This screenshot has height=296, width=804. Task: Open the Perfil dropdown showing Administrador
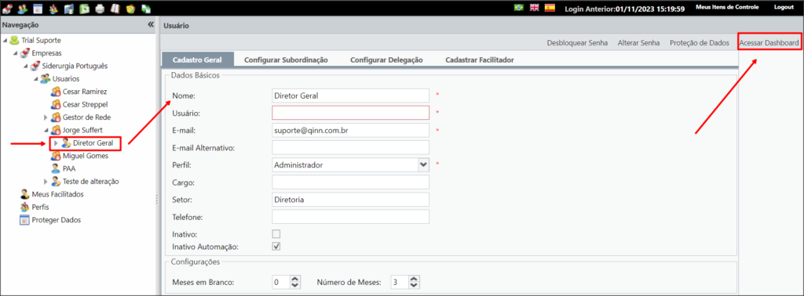pyautogui.click(x=423, y=165)
